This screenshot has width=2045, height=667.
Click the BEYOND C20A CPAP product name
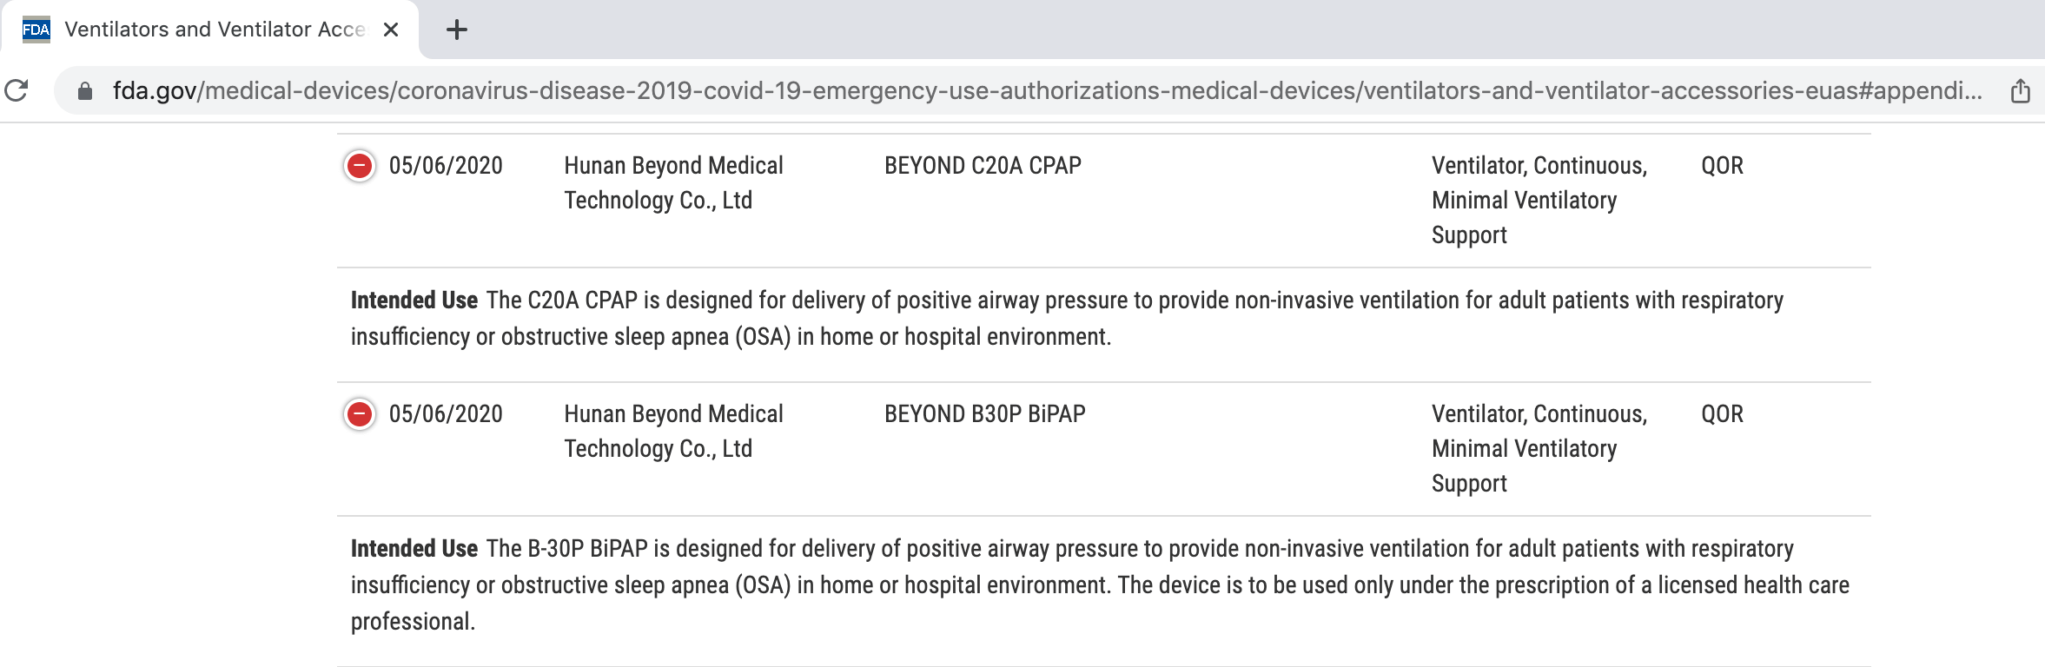pyautogui.click(x=983, y=166)
